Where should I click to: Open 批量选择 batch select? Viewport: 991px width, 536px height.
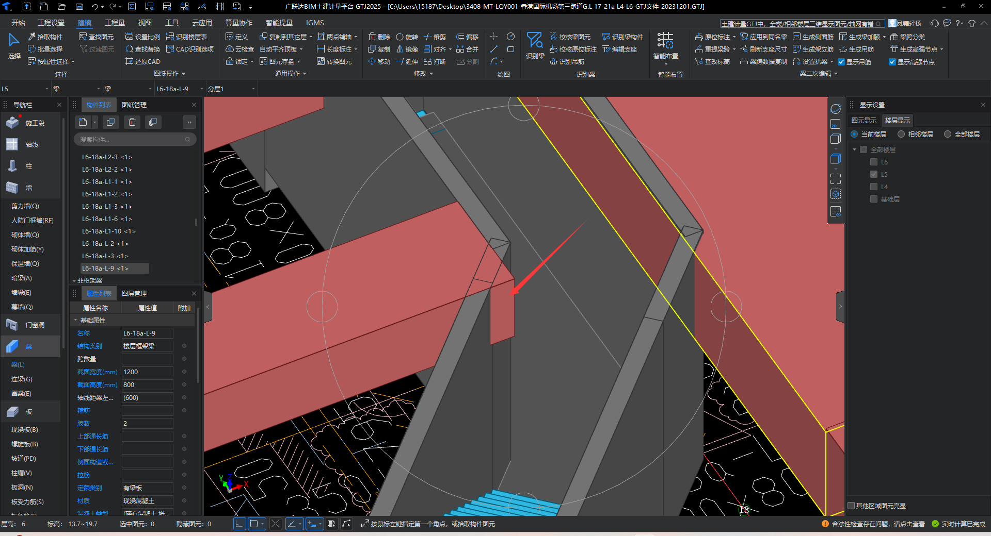click(x=45, y=49)
